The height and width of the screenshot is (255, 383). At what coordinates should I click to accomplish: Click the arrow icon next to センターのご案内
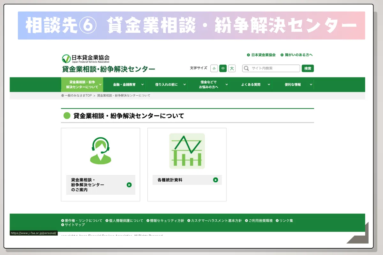click(129, 185)
